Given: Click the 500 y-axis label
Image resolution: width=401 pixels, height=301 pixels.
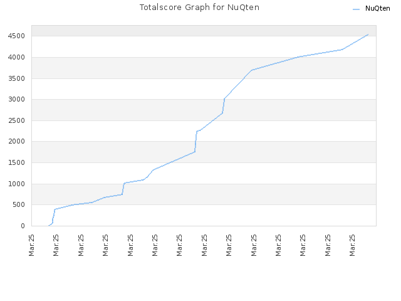Looking at the screenshot, I should pos(18,205).
